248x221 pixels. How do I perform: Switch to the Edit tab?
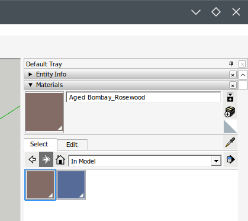click(x=72, y=145)
